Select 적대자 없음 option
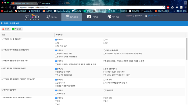Image resolution: width=188 pixels, height=105 pixels. (x=56, y=94)
